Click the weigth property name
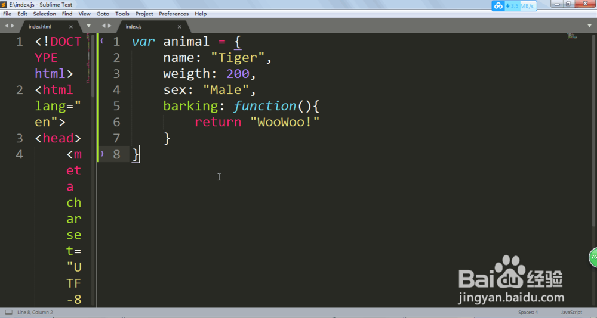597x318 pixels. tap(186, 74)
